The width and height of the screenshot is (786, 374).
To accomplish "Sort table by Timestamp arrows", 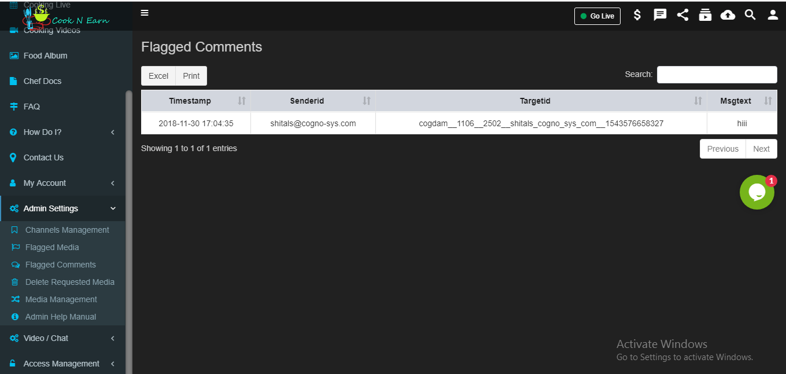I will pos(242,101).
